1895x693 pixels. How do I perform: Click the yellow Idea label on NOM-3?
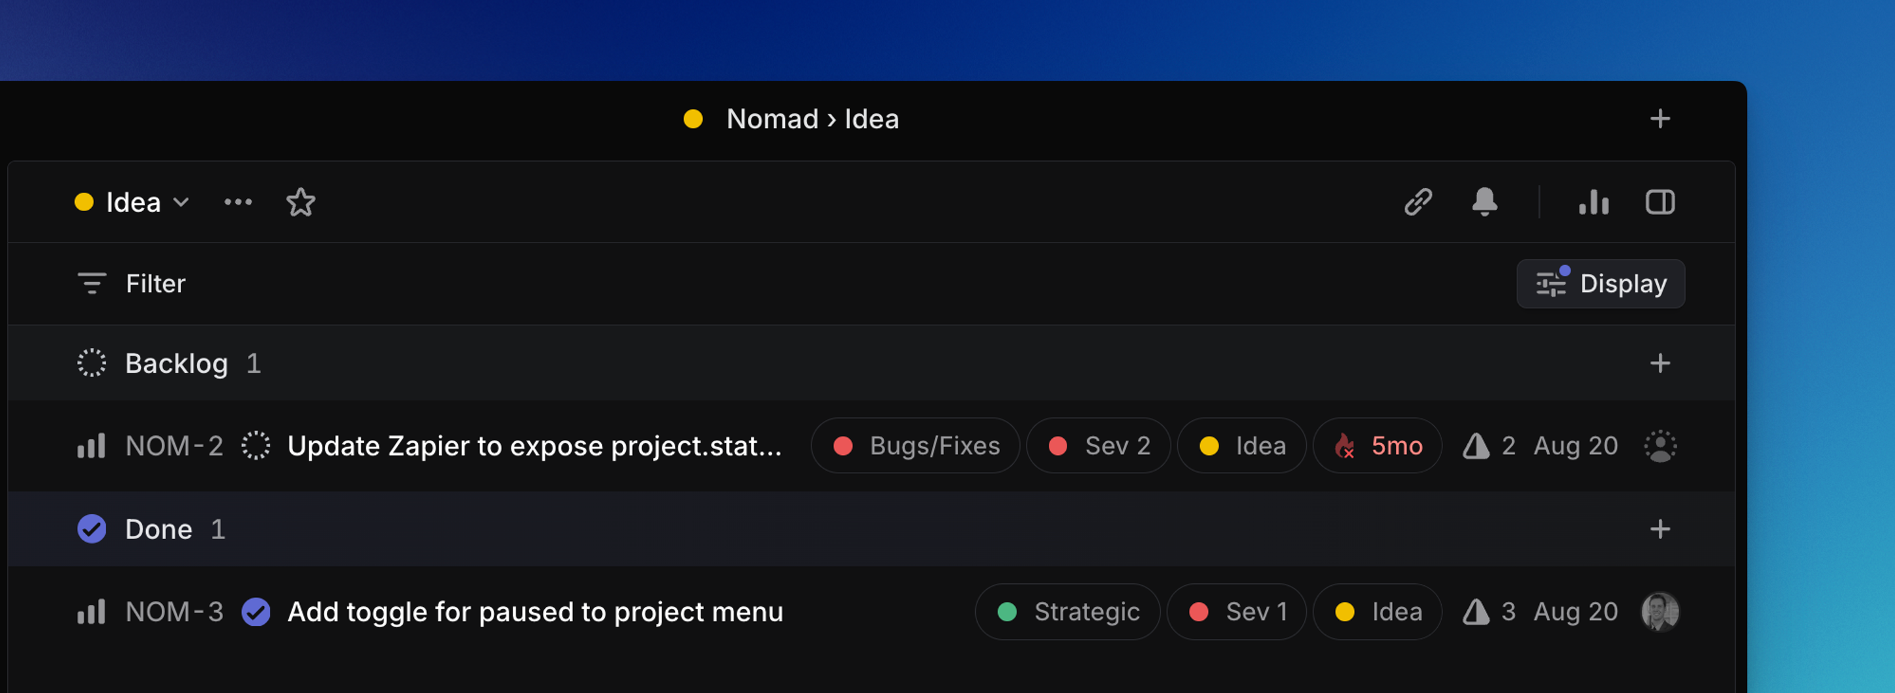pyautogui.click(x=1377, y=611)
